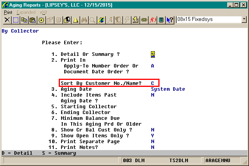Click the grayed person figure icon
This screenshot has height=166, width=249.
coord(118,20)
